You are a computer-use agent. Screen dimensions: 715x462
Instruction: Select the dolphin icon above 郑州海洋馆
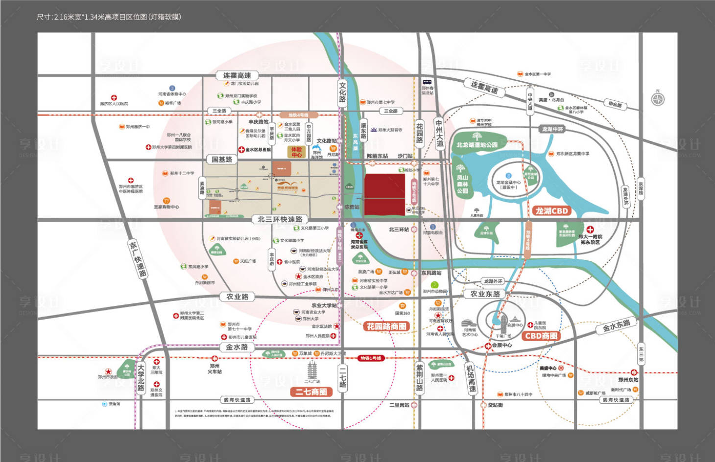tap(316, 148)
